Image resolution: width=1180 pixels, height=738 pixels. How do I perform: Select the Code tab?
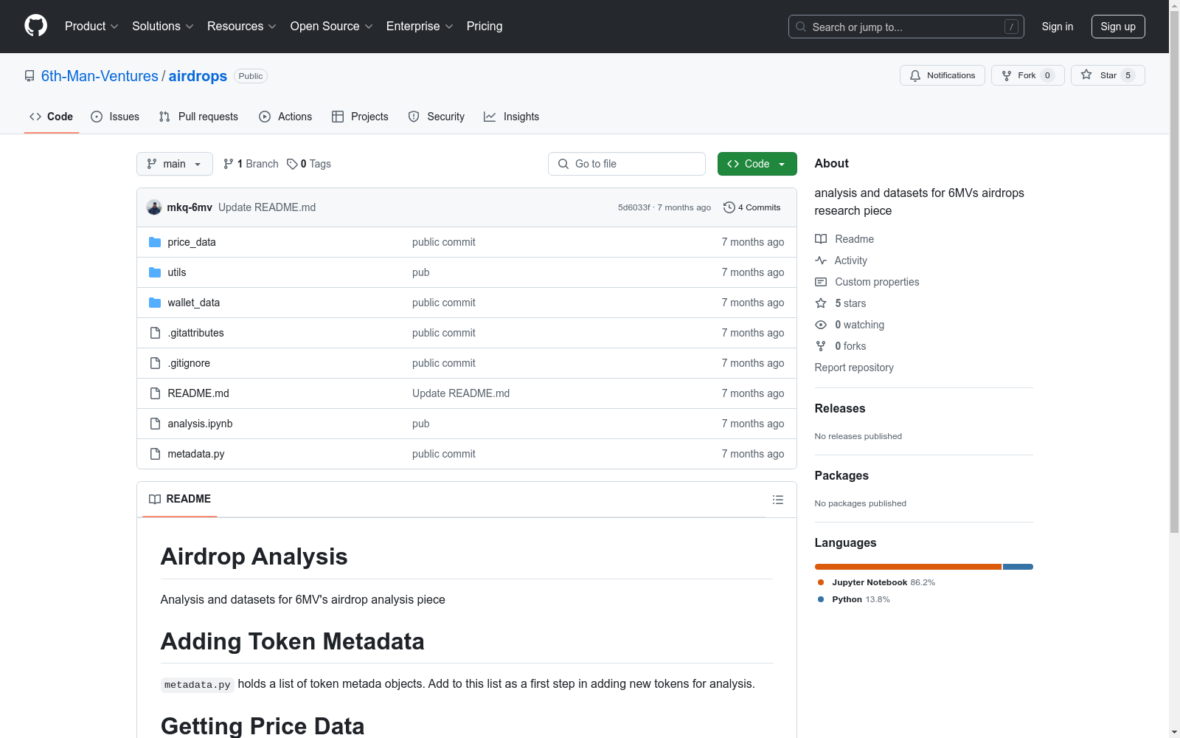pyautogui.click(x=51, y=117)
